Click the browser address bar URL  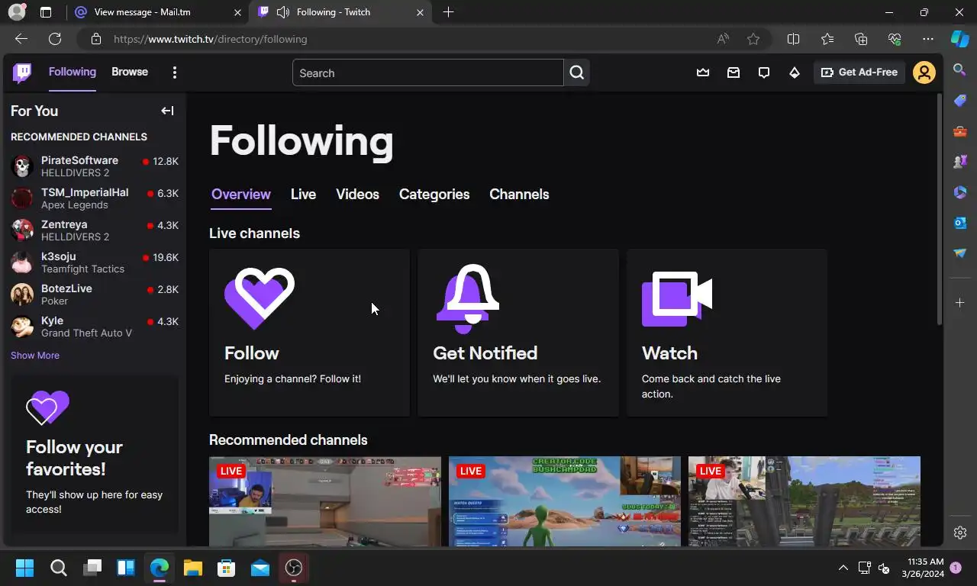coord(211,39)
